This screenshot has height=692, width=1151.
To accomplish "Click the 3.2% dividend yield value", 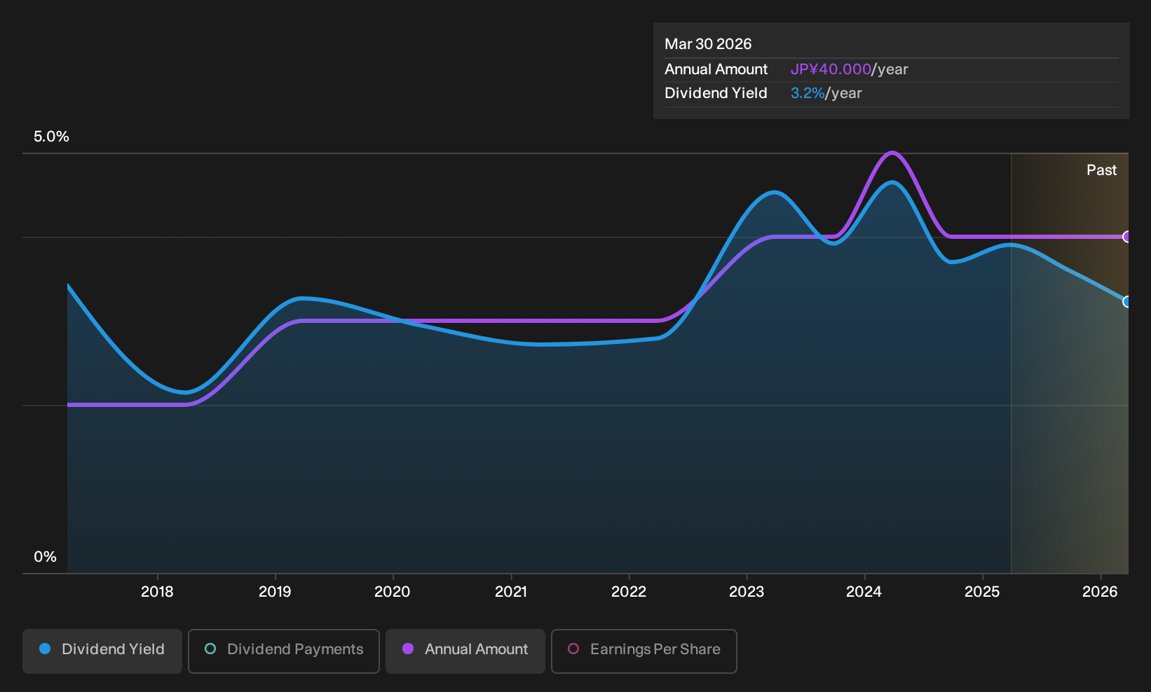I will pyautogui.click(x=808, y=93).
